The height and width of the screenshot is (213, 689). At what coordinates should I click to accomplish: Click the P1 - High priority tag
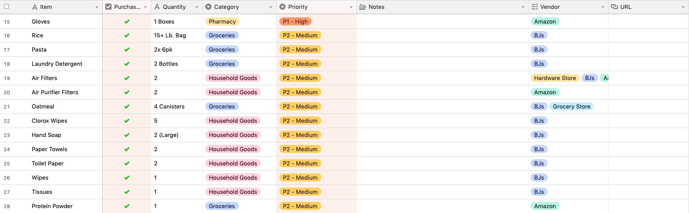295,21
